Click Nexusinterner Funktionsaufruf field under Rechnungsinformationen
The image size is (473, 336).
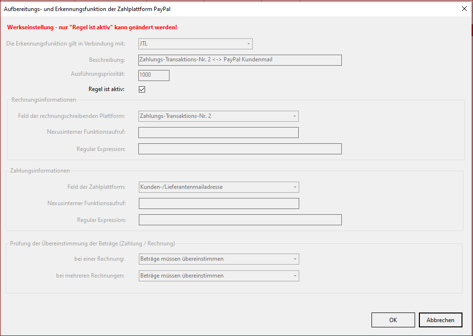(218, 132)
